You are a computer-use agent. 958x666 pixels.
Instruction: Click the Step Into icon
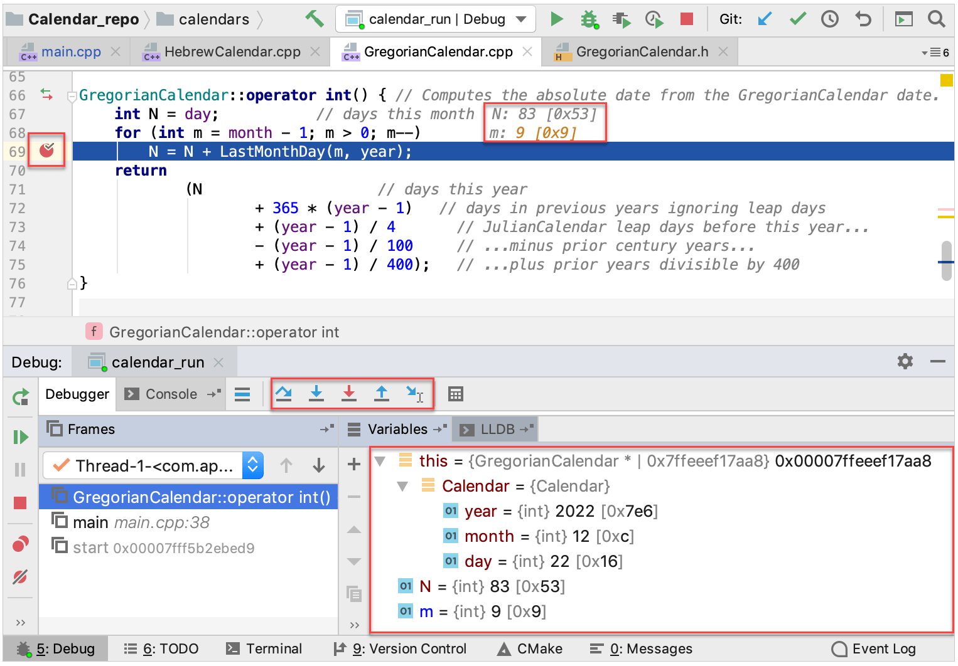point(316,394)
